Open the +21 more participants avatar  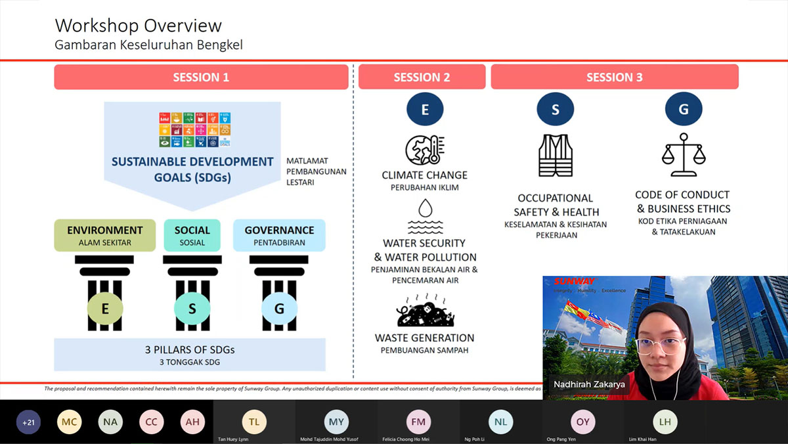(28, 422)
